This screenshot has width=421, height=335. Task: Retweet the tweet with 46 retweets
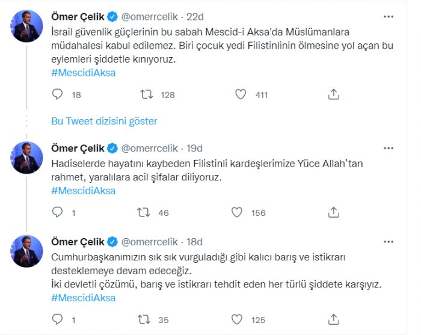click(146, 212)
